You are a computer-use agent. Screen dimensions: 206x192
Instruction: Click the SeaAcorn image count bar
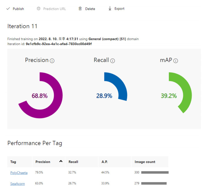tap(154, 184)
